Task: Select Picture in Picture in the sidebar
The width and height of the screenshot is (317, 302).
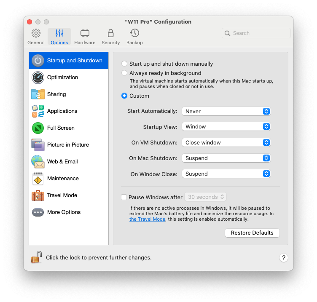Action: [x=69, y=145]
